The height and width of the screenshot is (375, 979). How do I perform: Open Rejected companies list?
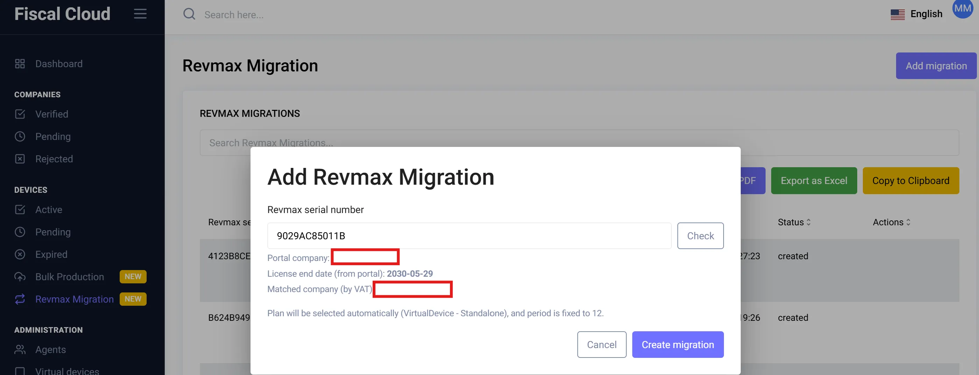pos(54,159)
